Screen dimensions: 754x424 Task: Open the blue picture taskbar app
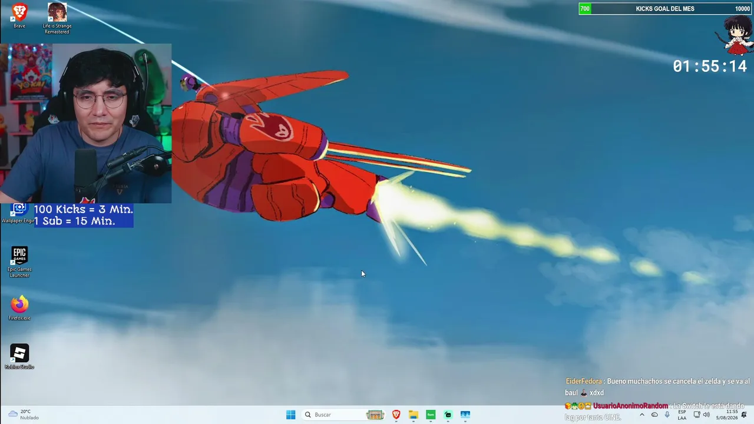465,415
